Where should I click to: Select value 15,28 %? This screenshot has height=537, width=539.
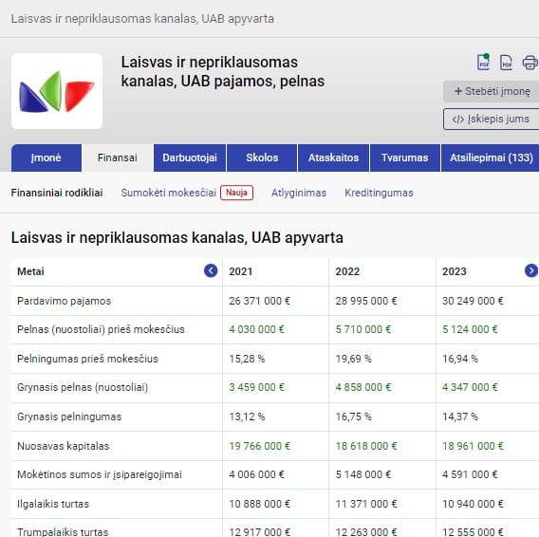tap(247, 359)
